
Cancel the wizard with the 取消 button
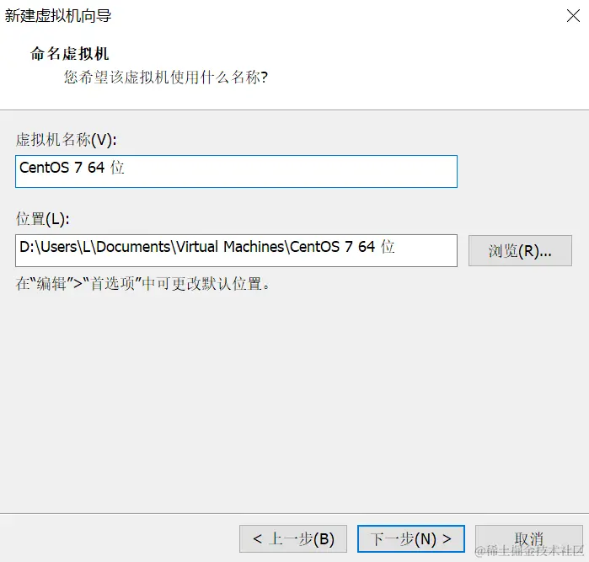529,538
